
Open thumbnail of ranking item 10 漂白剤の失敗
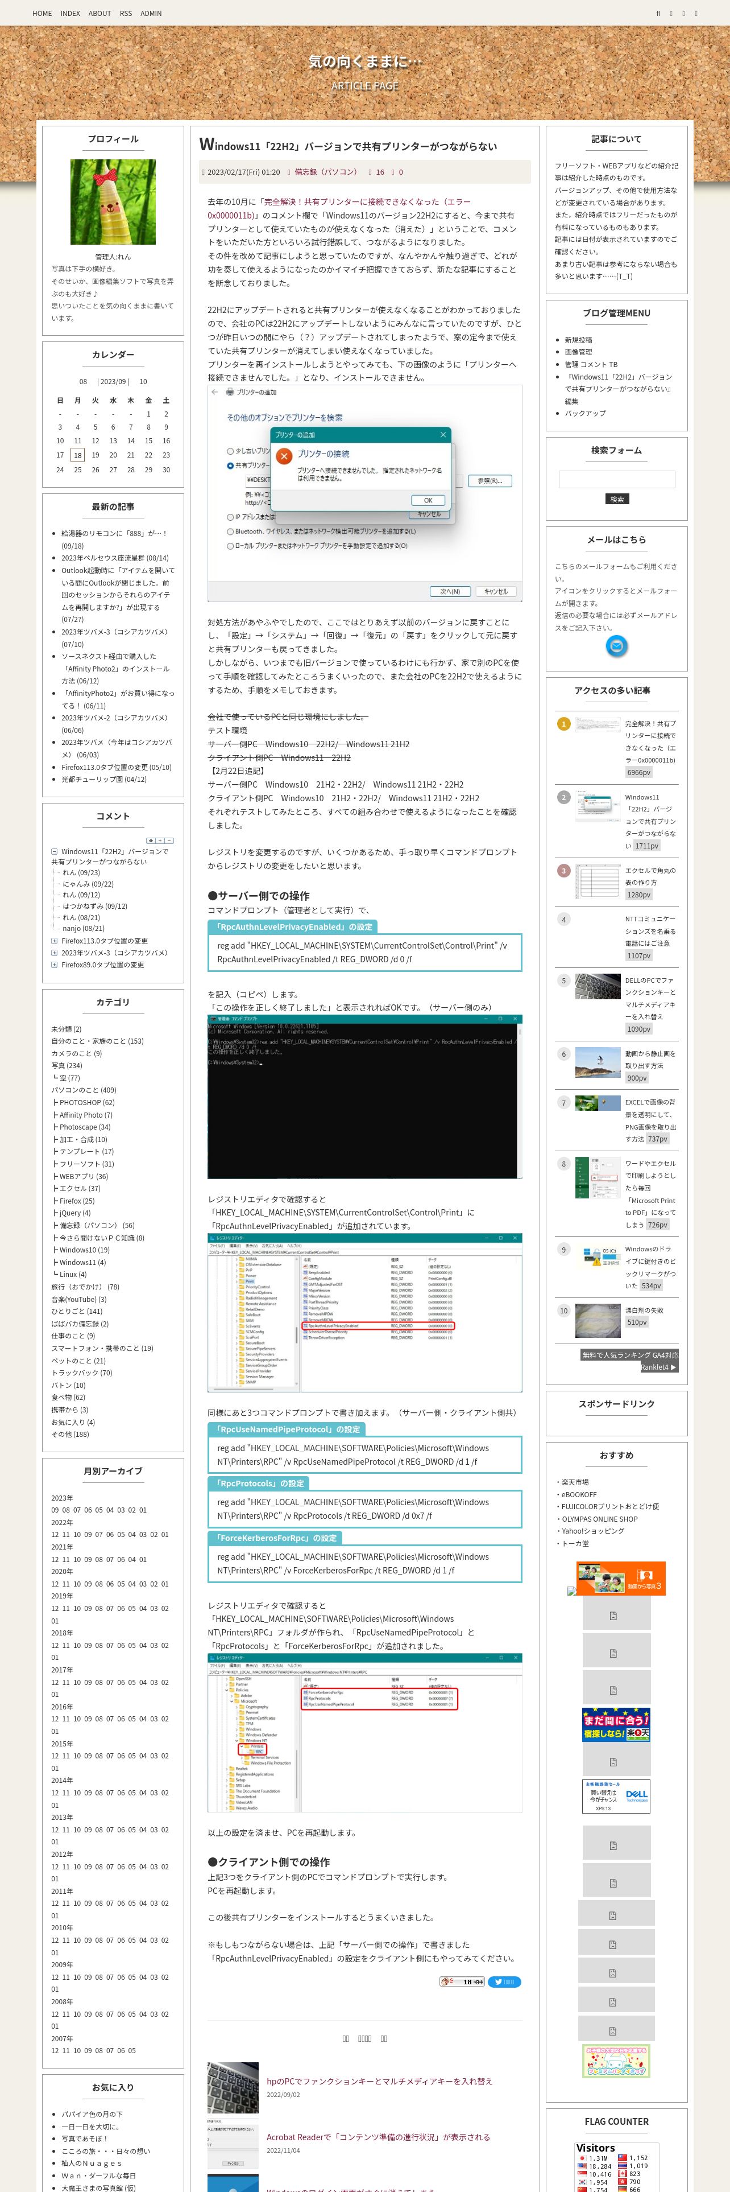(598, 1320)
